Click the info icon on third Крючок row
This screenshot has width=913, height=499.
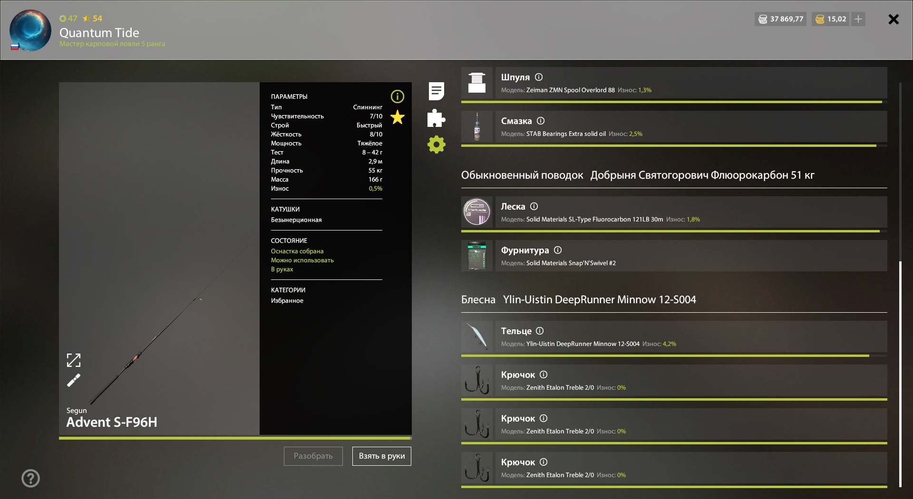(544, 462)
